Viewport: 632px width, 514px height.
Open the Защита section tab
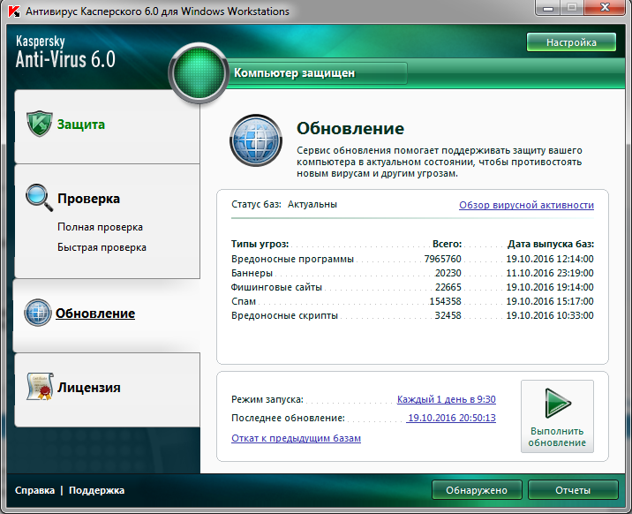coord(81,125)
